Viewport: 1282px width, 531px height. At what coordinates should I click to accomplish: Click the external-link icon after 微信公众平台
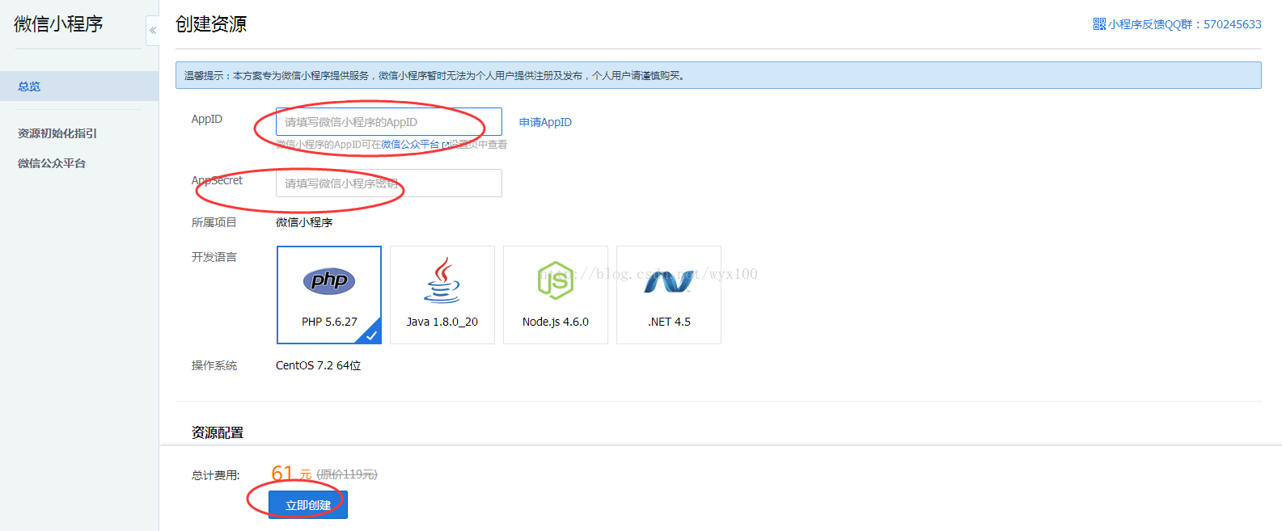[446, 145]
